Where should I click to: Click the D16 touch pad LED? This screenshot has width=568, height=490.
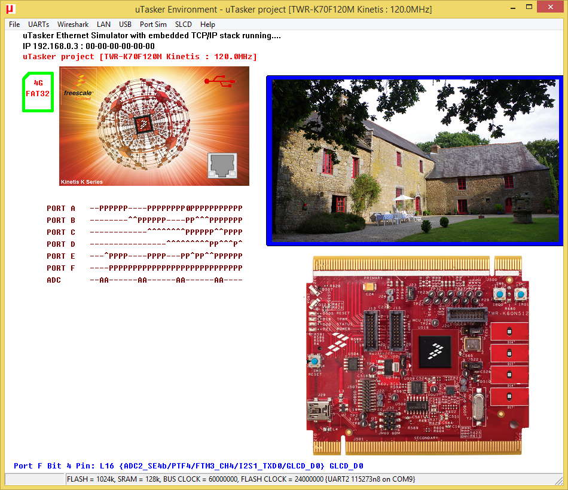509,332
